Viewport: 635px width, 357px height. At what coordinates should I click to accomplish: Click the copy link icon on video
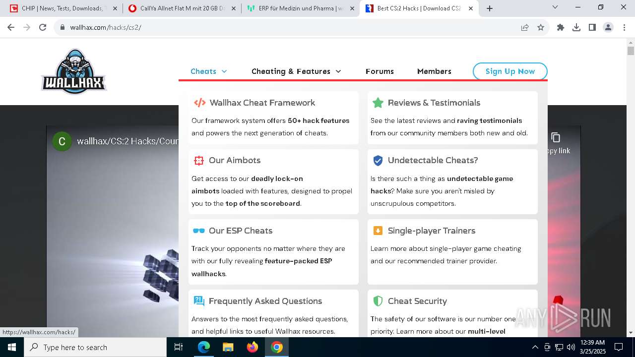click(556, 137)
